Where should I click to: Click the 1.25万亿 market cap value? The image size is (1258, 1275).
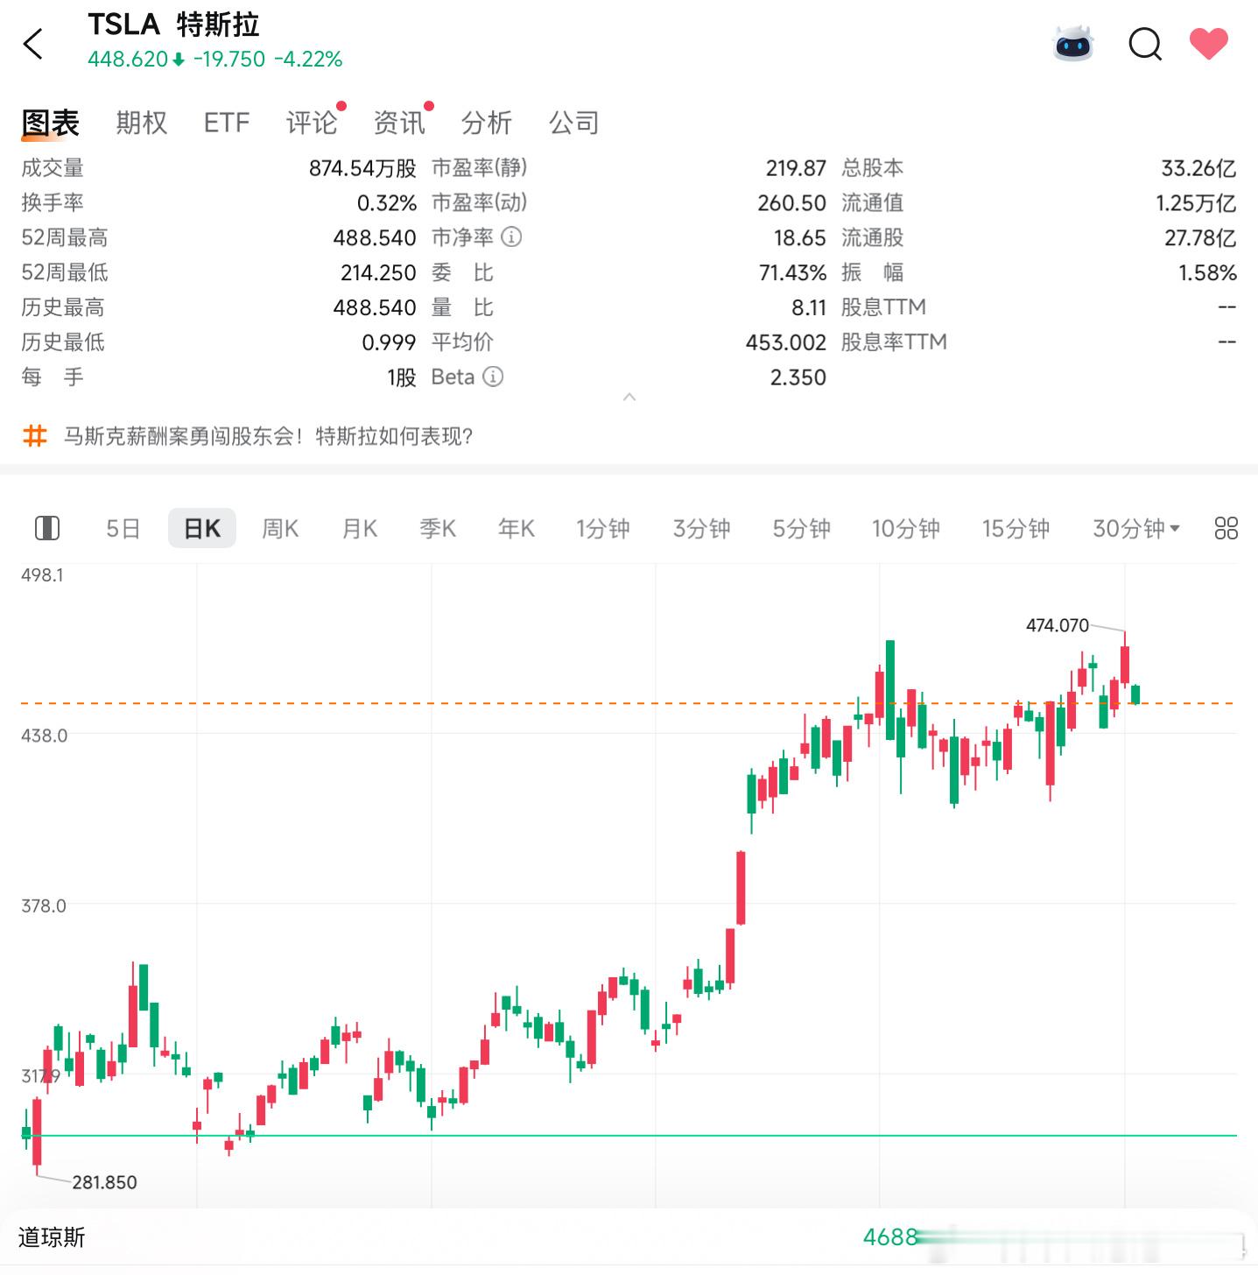click(x=1196, y=203)
